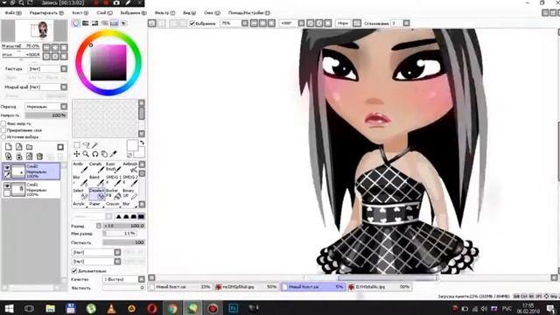Create a new layer folder
Screen dimensions: 560x315
[x=29, y=147]
